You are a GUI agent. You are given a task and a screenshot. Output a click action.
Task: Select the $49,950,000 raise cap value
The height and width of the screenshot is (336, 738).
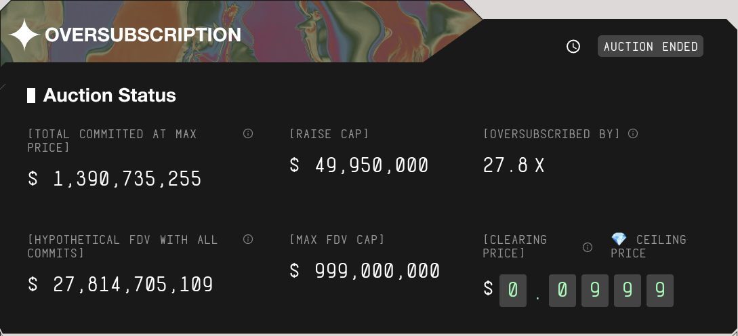(x=359, y=165)
